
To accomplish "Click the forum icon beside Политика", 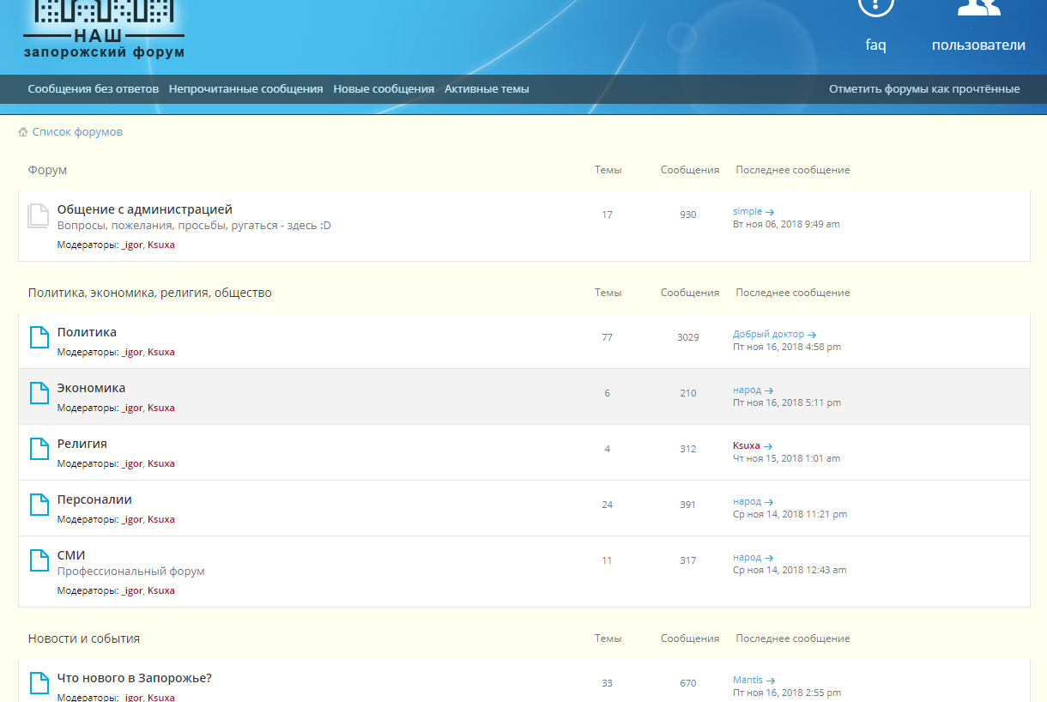I will pyautogui.click(x=39, y=337).
